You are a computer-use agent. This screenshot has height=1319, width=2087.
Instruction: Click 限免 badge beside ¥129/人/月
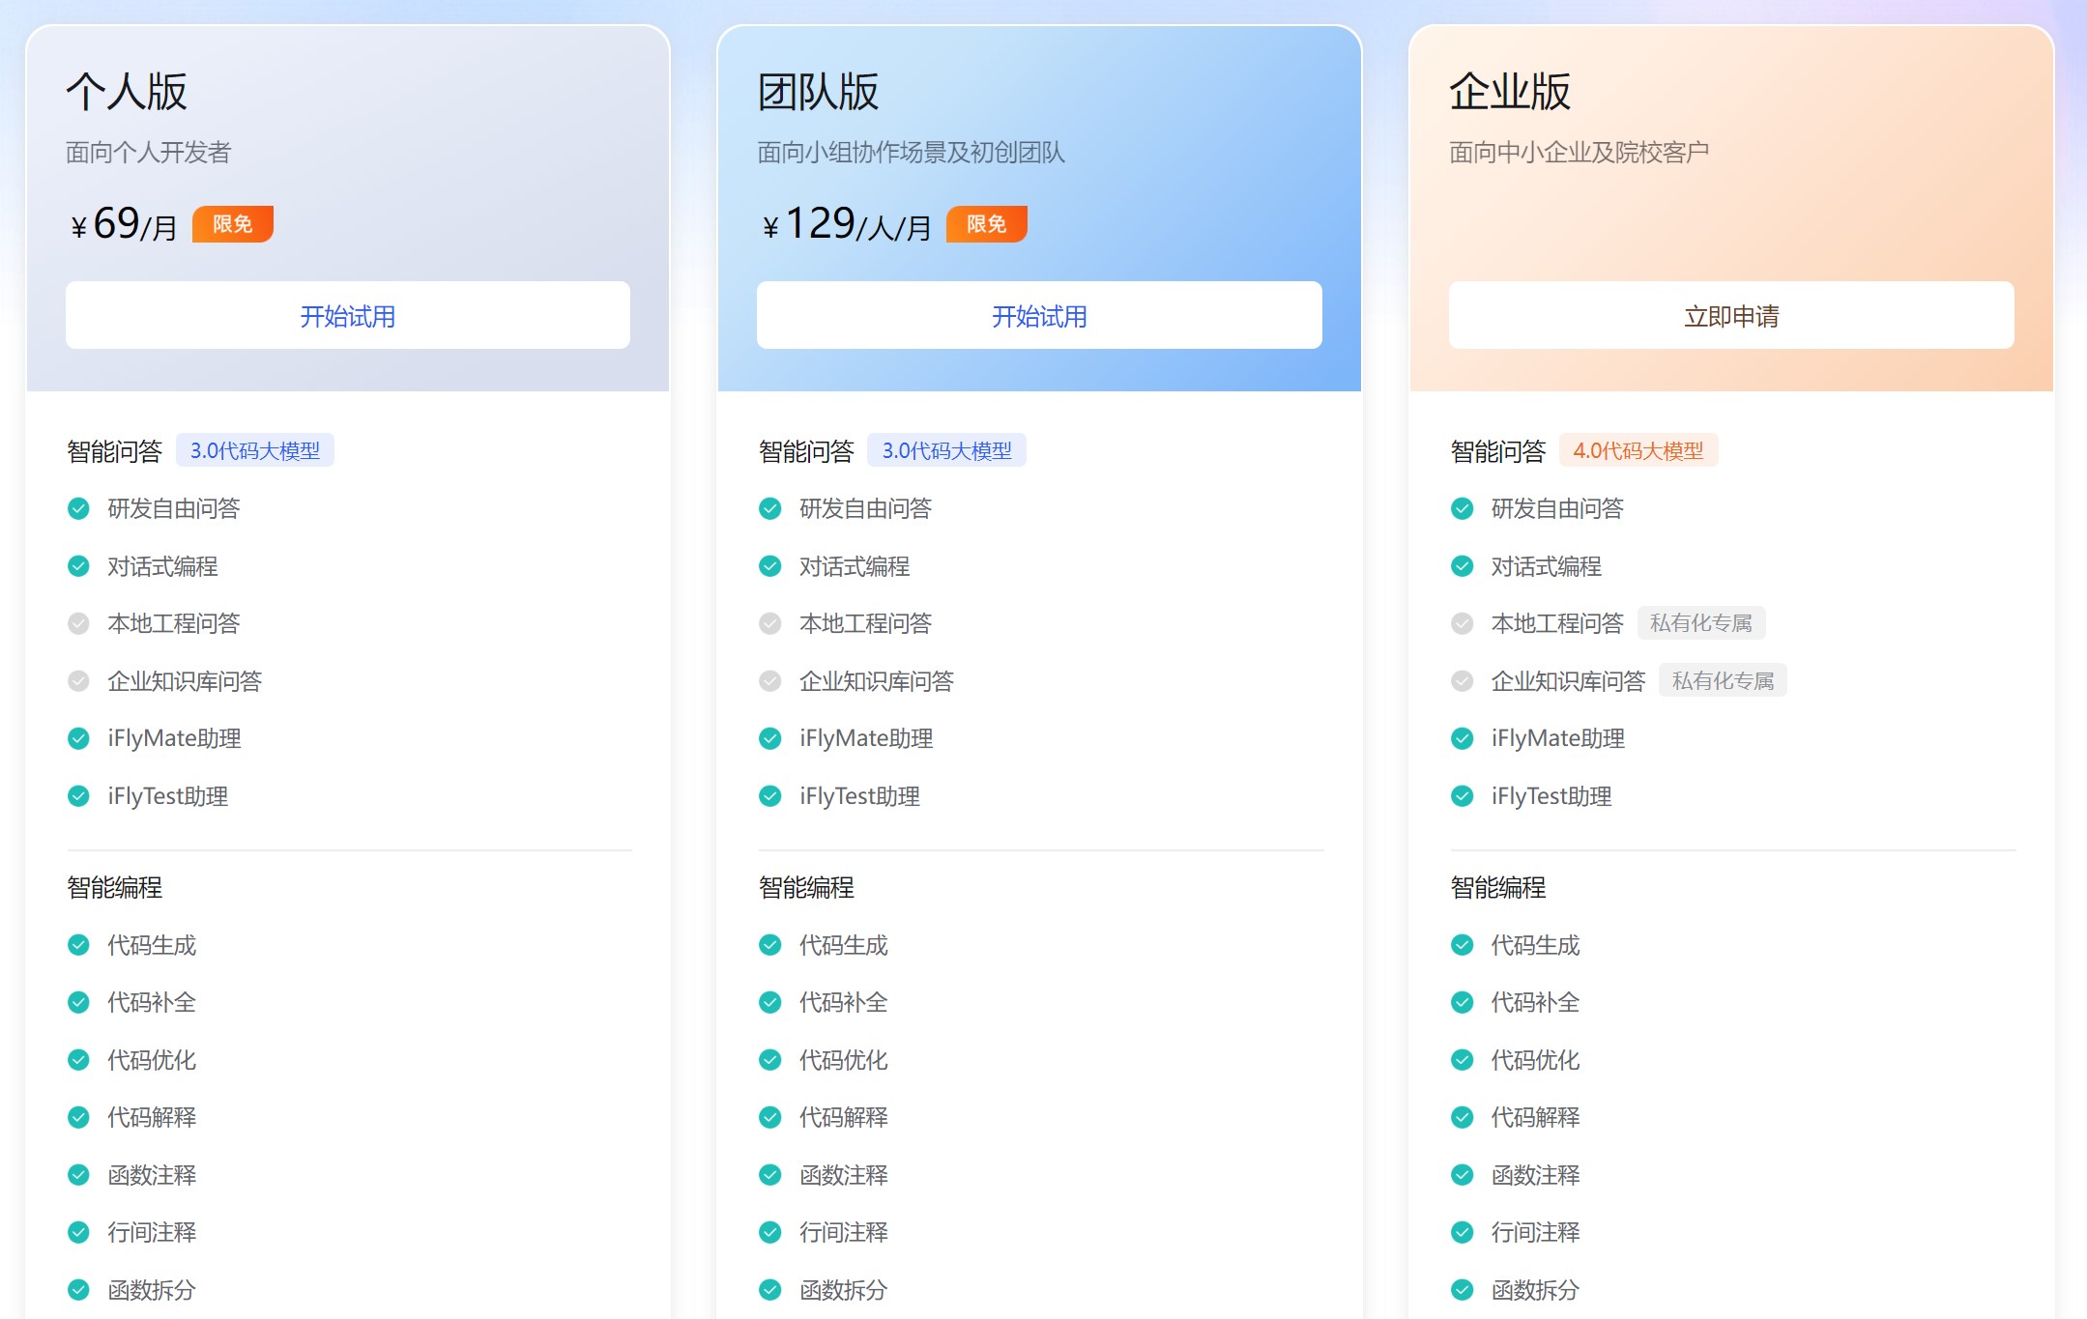click(986, 224)
